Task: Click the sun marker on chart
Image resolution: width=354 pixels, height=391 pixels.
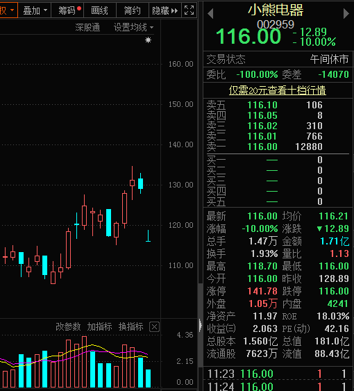Action: pyautogui.click(x=148, y=40)
